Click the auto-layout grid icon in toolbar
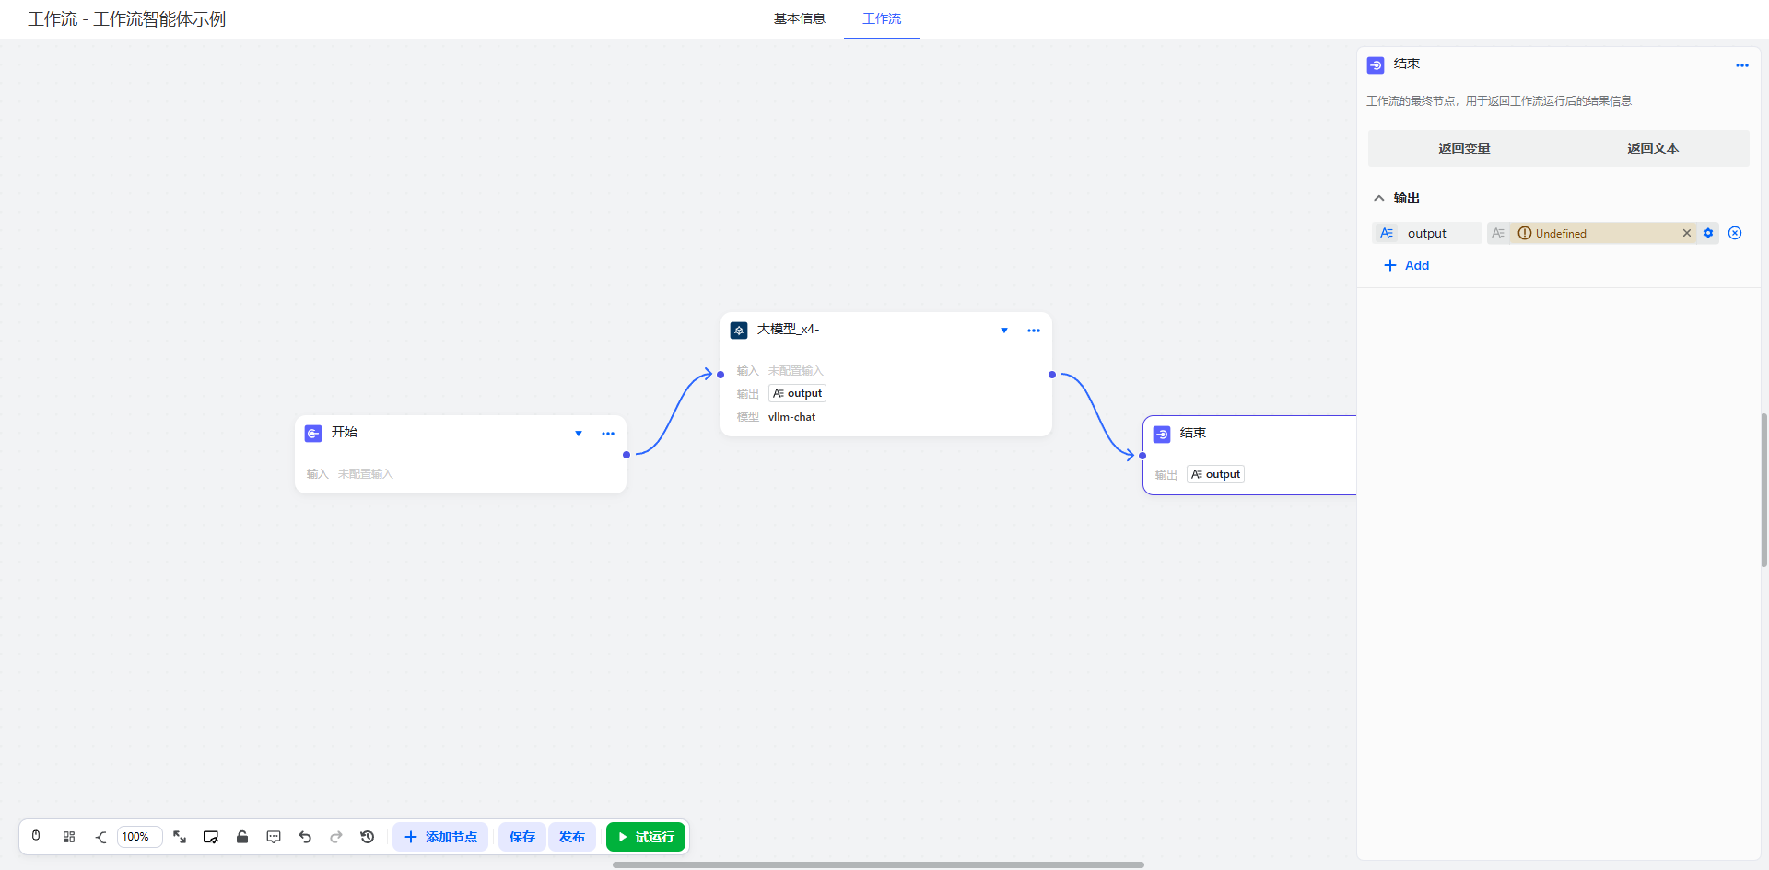 click(x=69, y=837)
